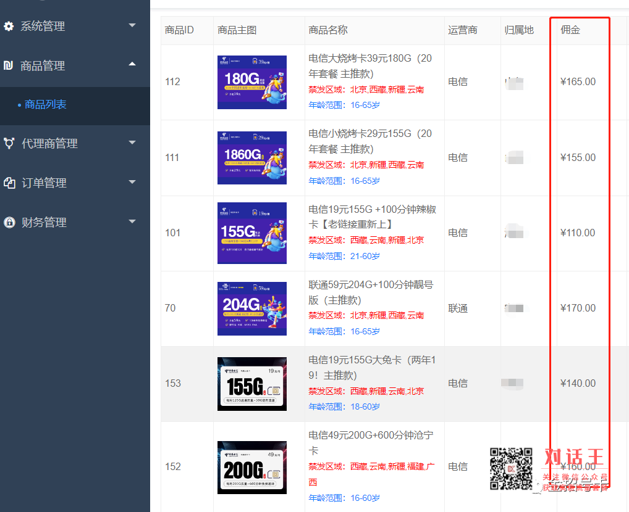The image size is (629, 512).
Task: Click the 订单管理 clipboard icon
Action: [9, 183]
